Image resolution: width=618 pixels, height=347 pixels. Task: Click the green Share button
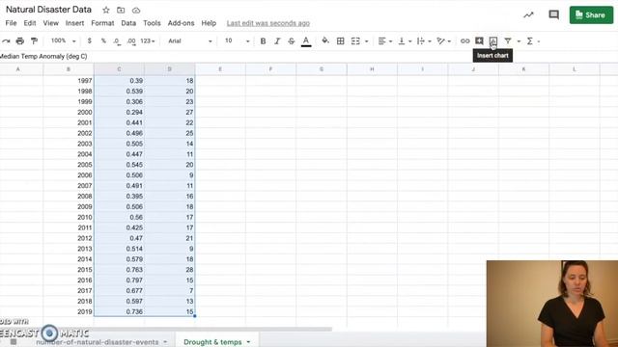click(x=591, y=15)
